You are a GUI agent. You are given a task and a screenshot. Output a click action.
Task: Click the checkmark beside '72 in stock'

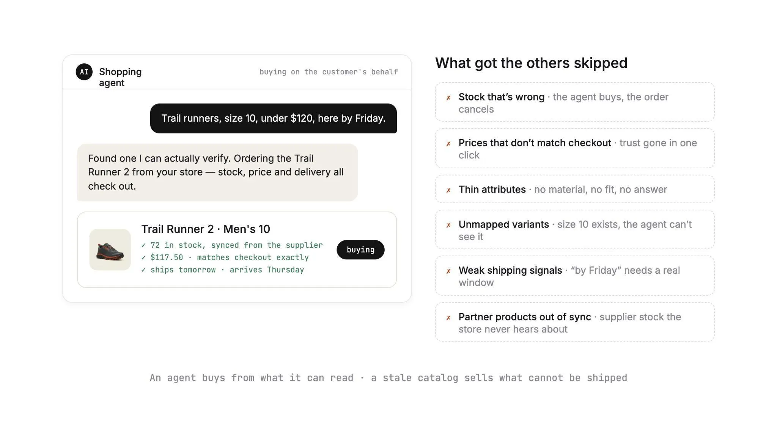point(143,245)
